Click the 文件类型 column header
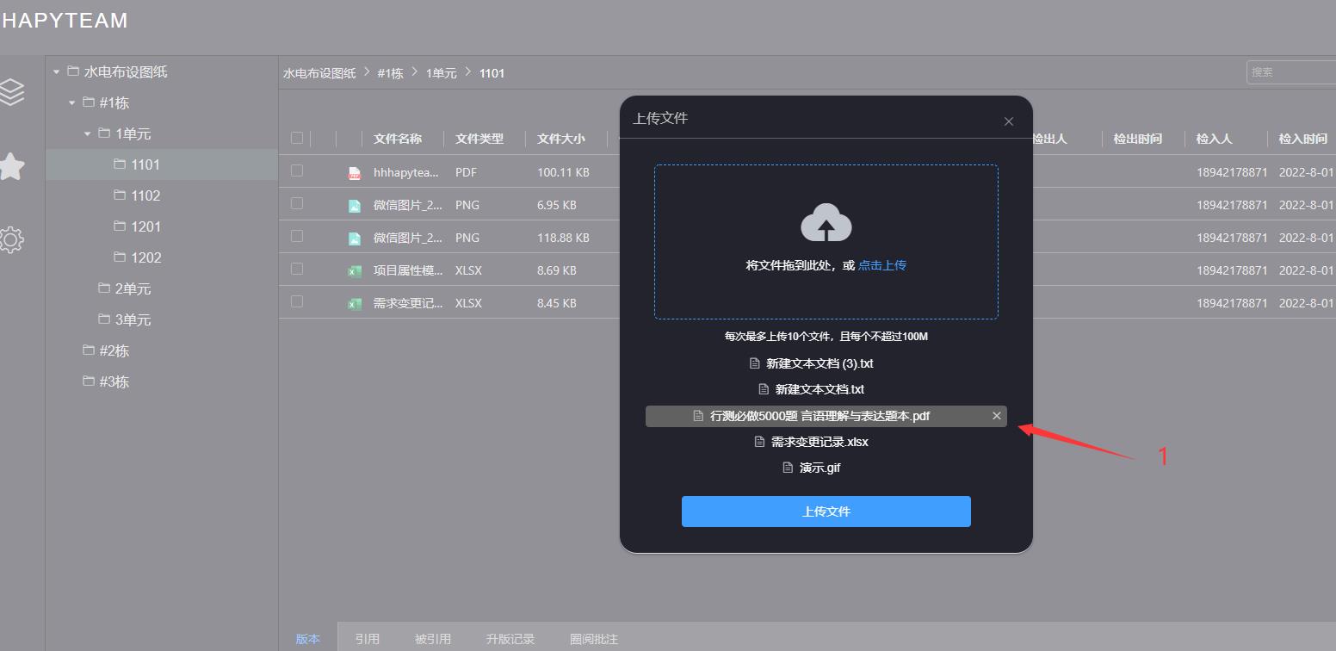This screenshot has height=651, width=1336. coord(479,139)
